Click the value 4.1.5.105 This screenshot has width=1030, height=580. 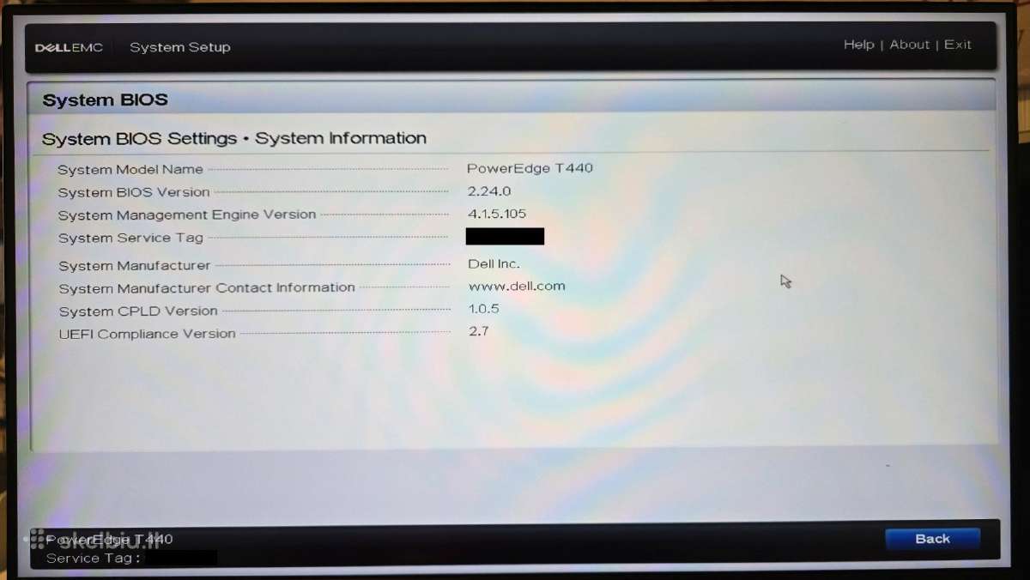[497, 214]
